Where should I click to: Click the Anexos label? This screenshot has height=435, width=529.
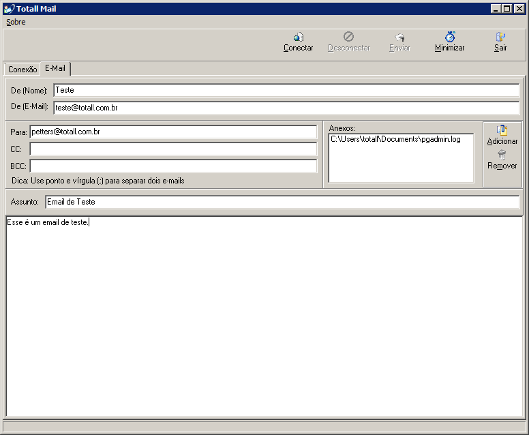pyautogui.click(x=342, y=128)
